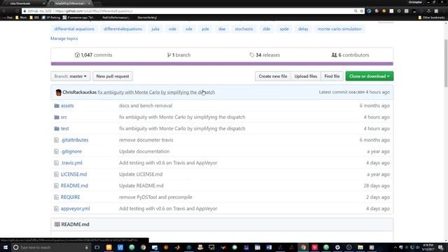Bookmark page with the star icon
The image size is (448, 252).
point(361,11)
